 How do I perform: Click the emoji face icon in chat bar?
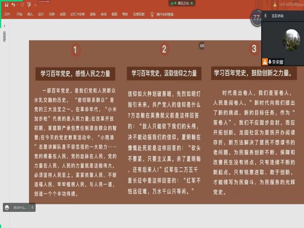[x=7, y=208]
